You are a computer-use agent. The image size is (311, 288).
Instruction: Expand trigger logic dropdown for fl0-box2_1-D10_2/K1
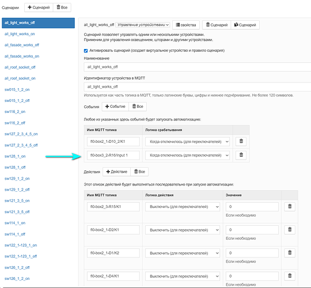click(x=187, y=142)
